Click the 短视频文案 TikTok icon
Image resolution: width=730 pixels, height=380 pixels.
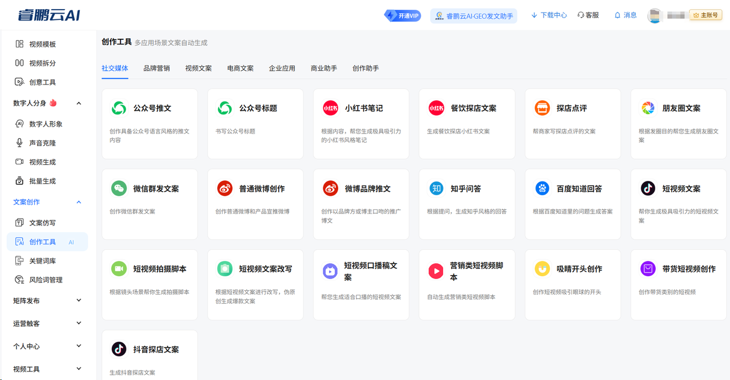click(x=648, y=188)
